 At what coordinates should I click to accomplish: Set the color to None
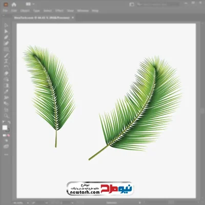pos(9,135)
